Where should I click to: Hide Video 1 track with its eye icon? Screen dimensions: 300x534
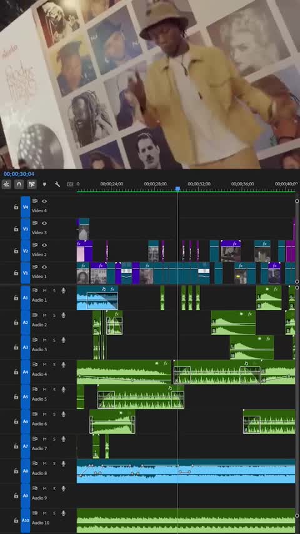(x=44, y=267)
